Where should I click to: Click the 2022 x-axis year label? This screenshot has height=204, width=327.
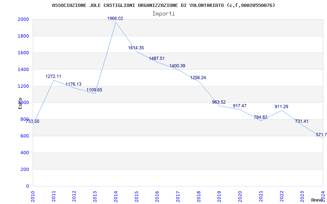282,196
